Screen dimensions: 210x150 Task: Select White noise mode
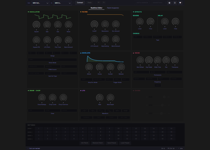65,60
